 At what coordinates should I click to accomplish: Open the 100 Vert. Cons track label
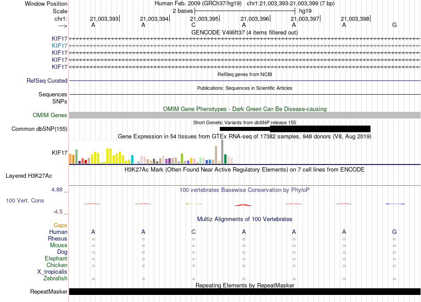(25, 200)
